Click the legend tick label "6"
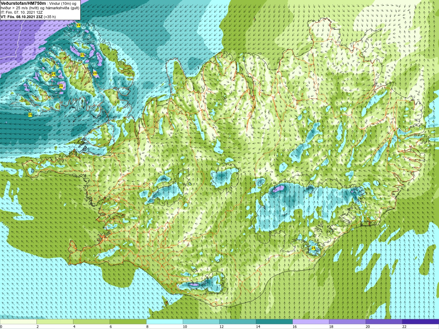439x329 pixels. click(111, 327)
